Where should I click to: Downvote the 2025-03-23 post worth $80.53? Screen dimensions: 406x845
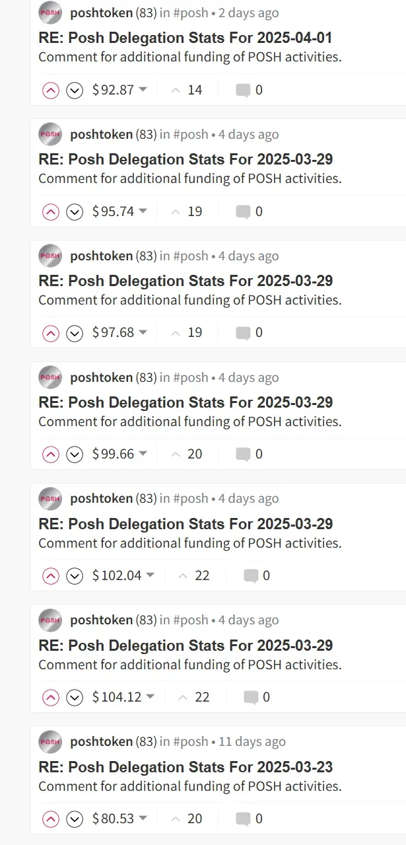[x=75, y=819]
